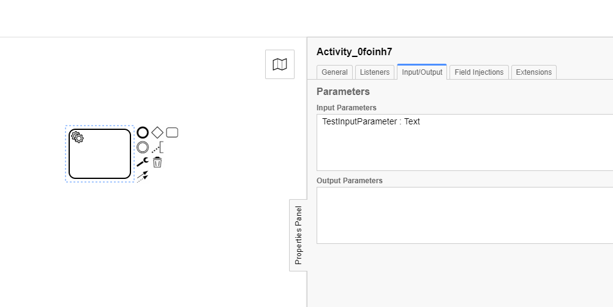
Task: Click inside the Output Parameters list box
Action: click(x=465, y=216)
